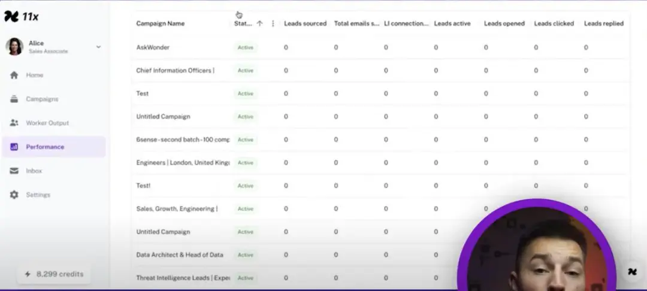Click Active badge for Engineers London row
The image size is (647, 291).
coord(245,163)
